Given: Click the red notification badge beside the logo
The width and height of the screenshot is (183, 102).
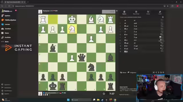Looking at the screenshot, I should tap(16, 10).
